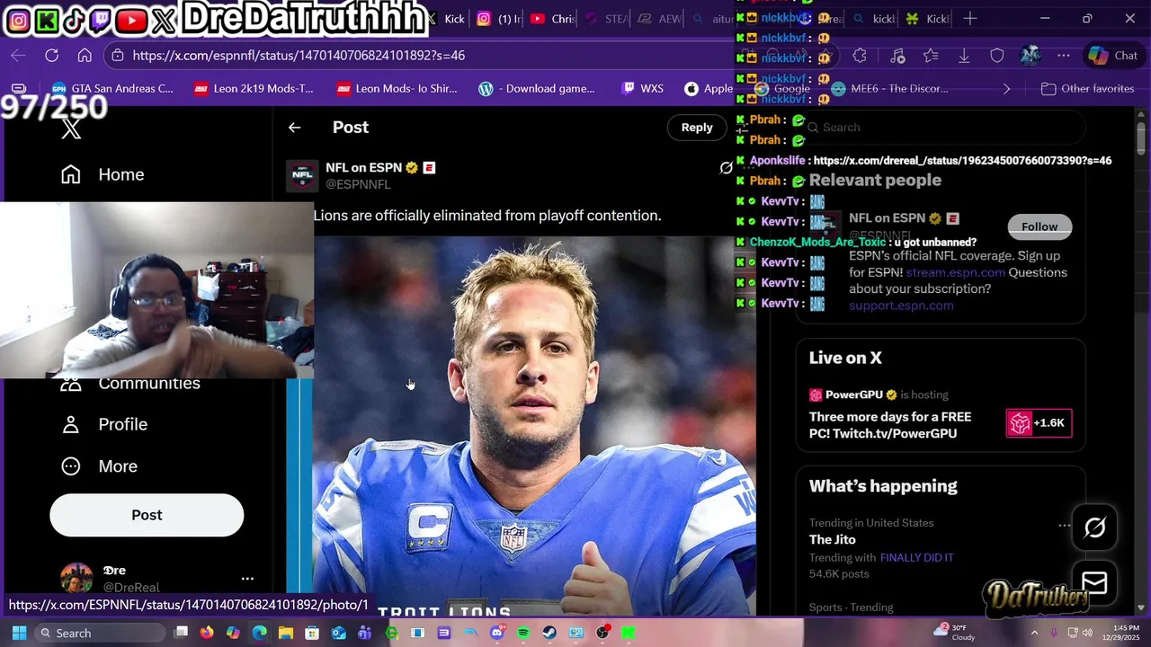Click the +1.6K listeners badge
Image resolution: width=1151 pixels, height=647 pixels.
pyautogui.click(x=1039, y=423)
